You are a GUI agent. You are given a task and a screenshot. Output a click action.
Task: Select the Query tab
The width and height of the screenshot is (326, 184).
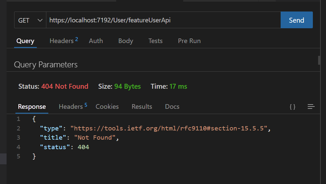[x=25, y=41]
